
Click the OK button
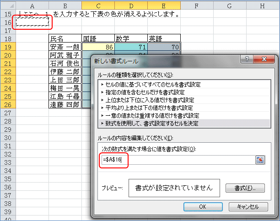[x=203, y=207]
